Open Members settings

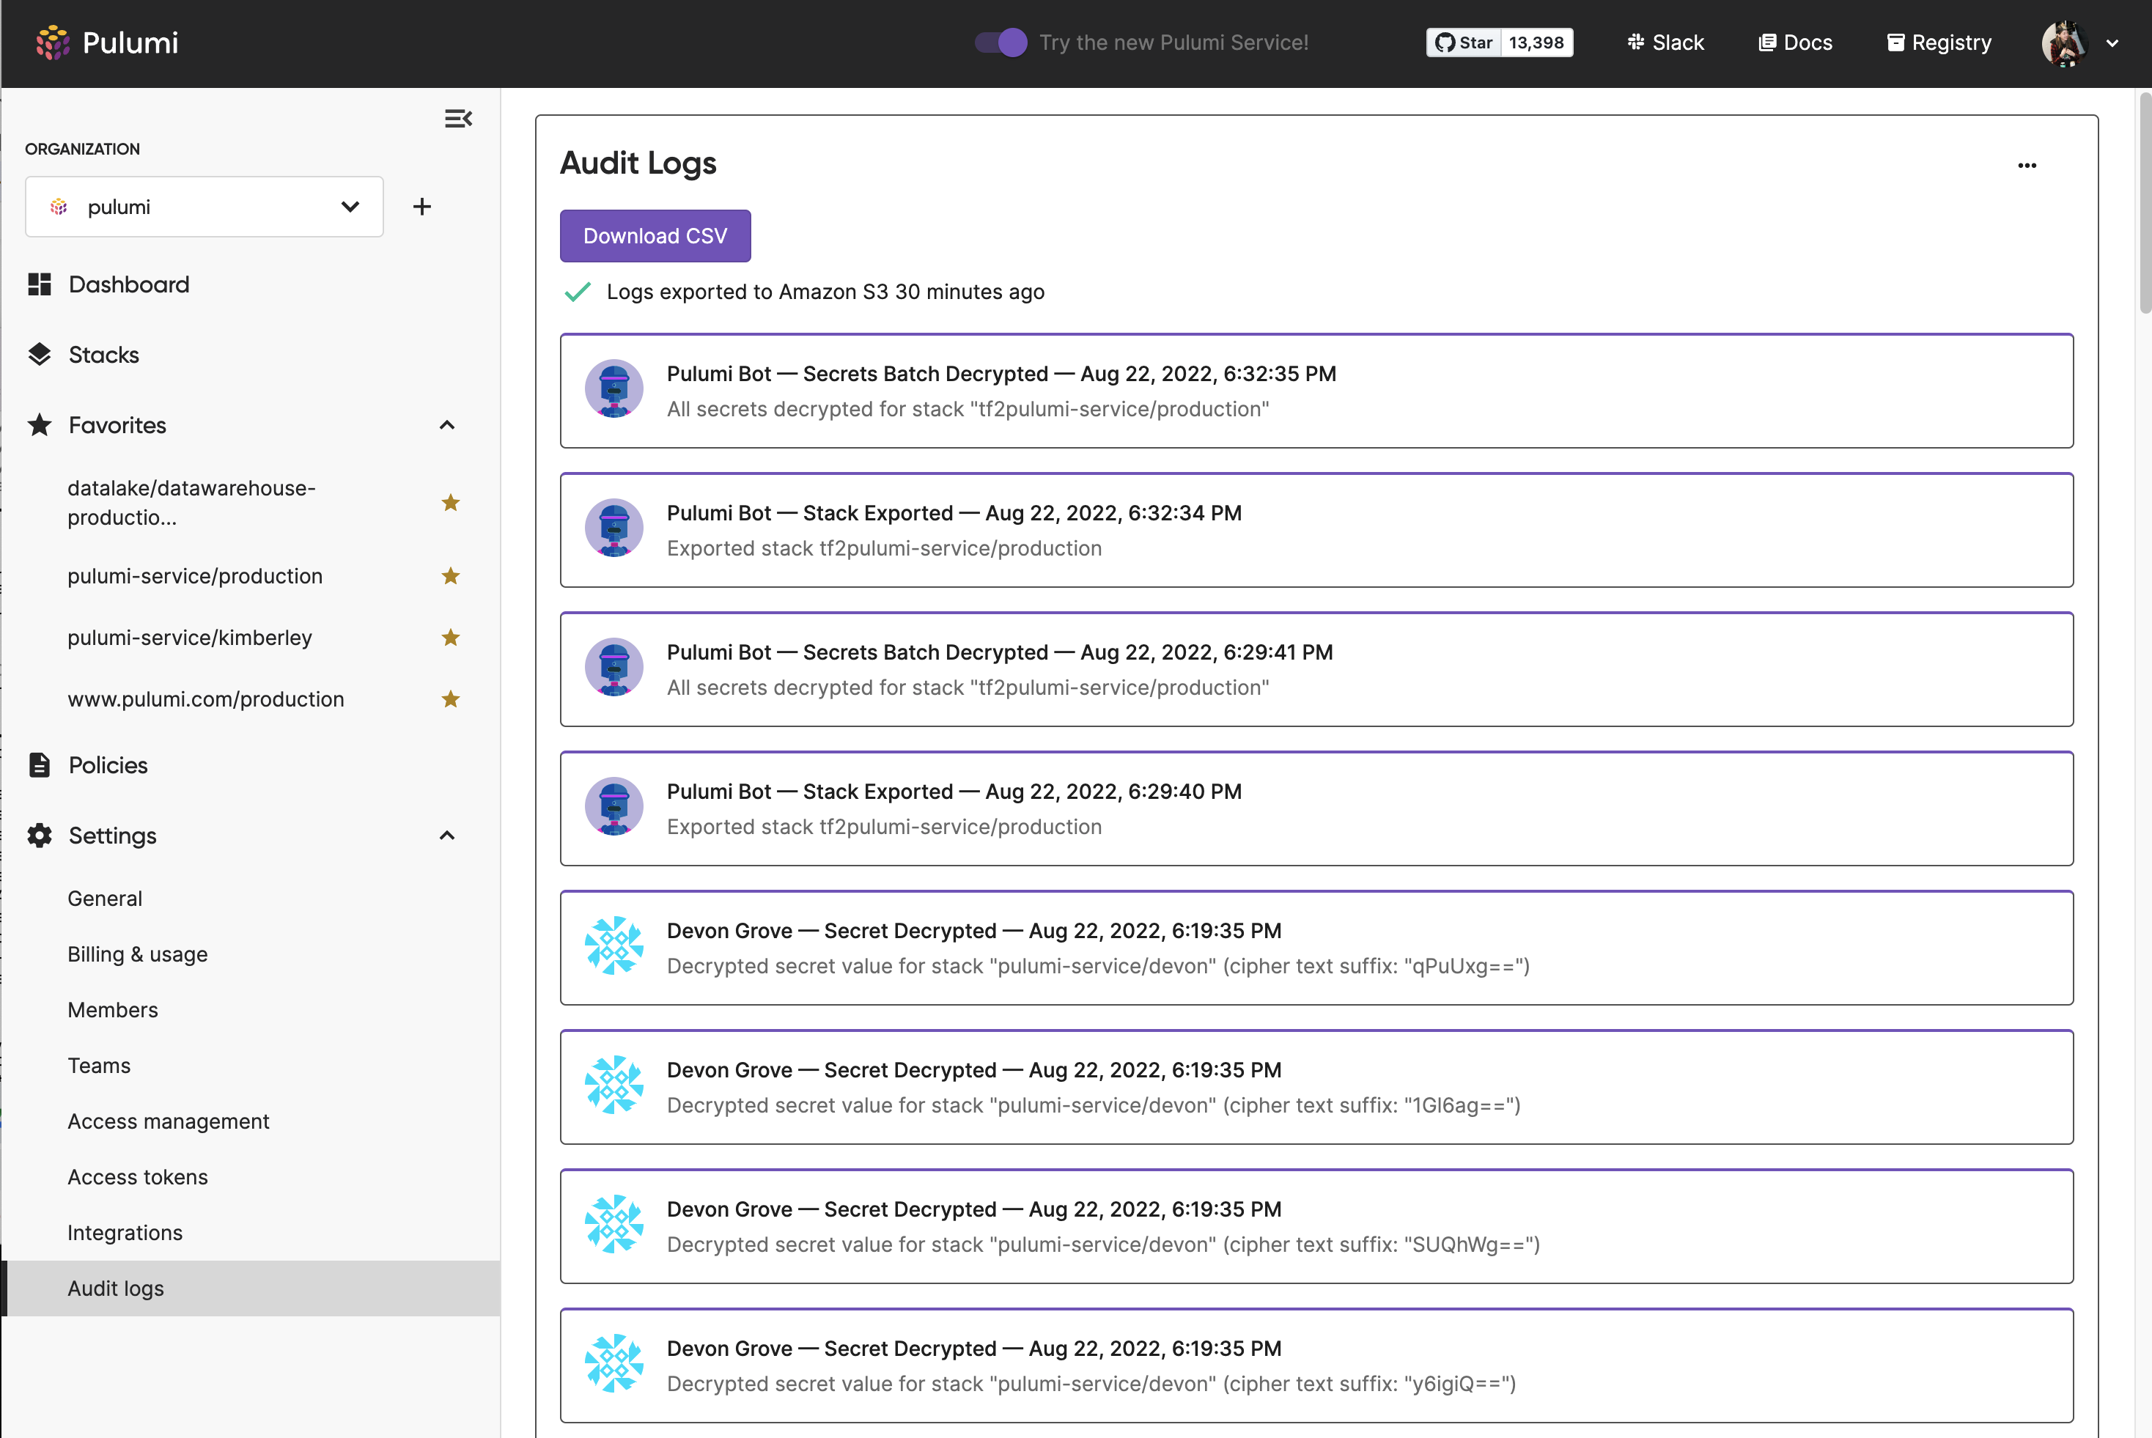(x=113, y=1010)
